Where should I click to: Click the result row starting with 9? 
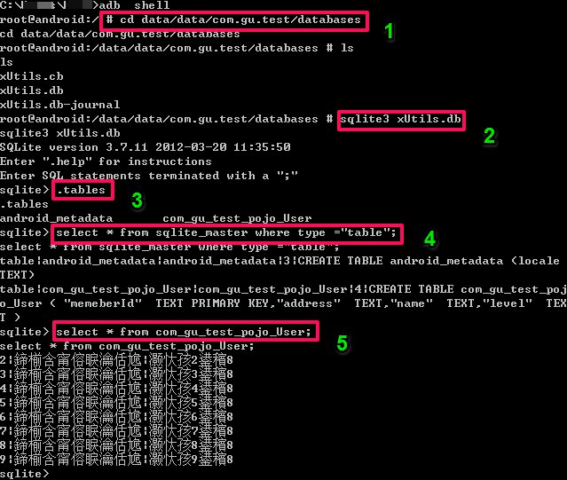116,460
